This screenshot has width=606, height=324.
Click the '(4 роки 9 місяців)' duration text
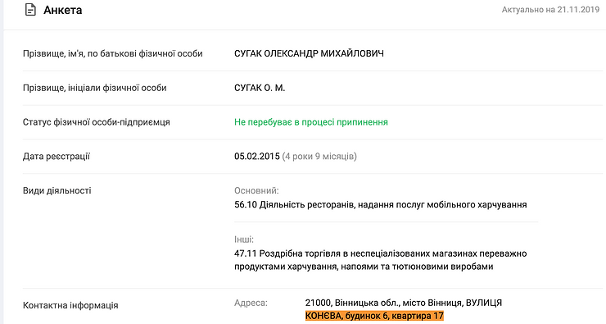coord(319,157)
